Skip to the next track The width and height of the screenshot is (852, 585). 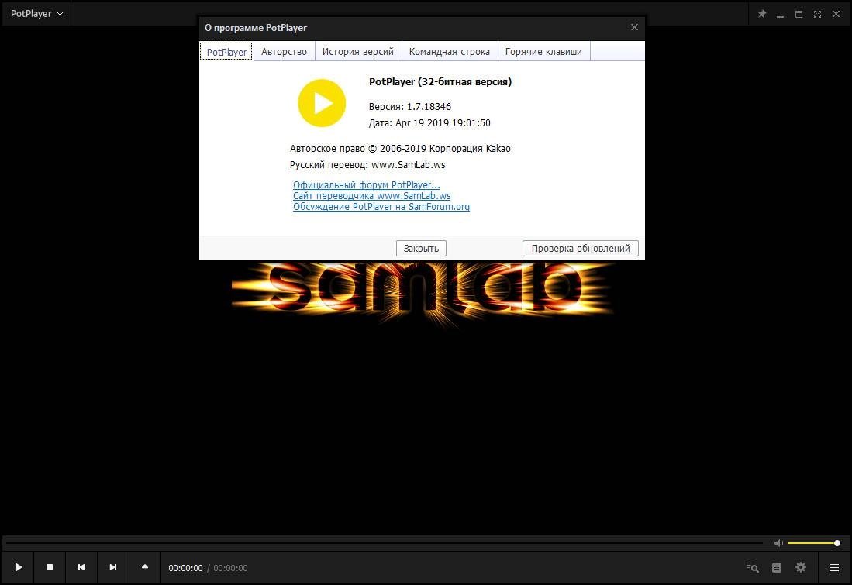(x=112, y=567)
